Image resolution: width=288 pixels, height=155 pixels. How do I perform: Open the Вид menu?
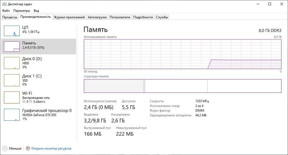[x=36, y=11]
